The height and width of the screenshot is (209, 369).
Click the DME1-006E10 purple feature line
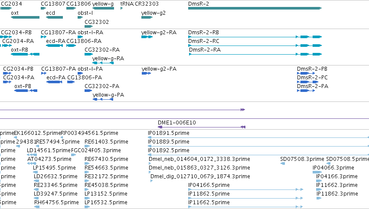click(202, 127)
